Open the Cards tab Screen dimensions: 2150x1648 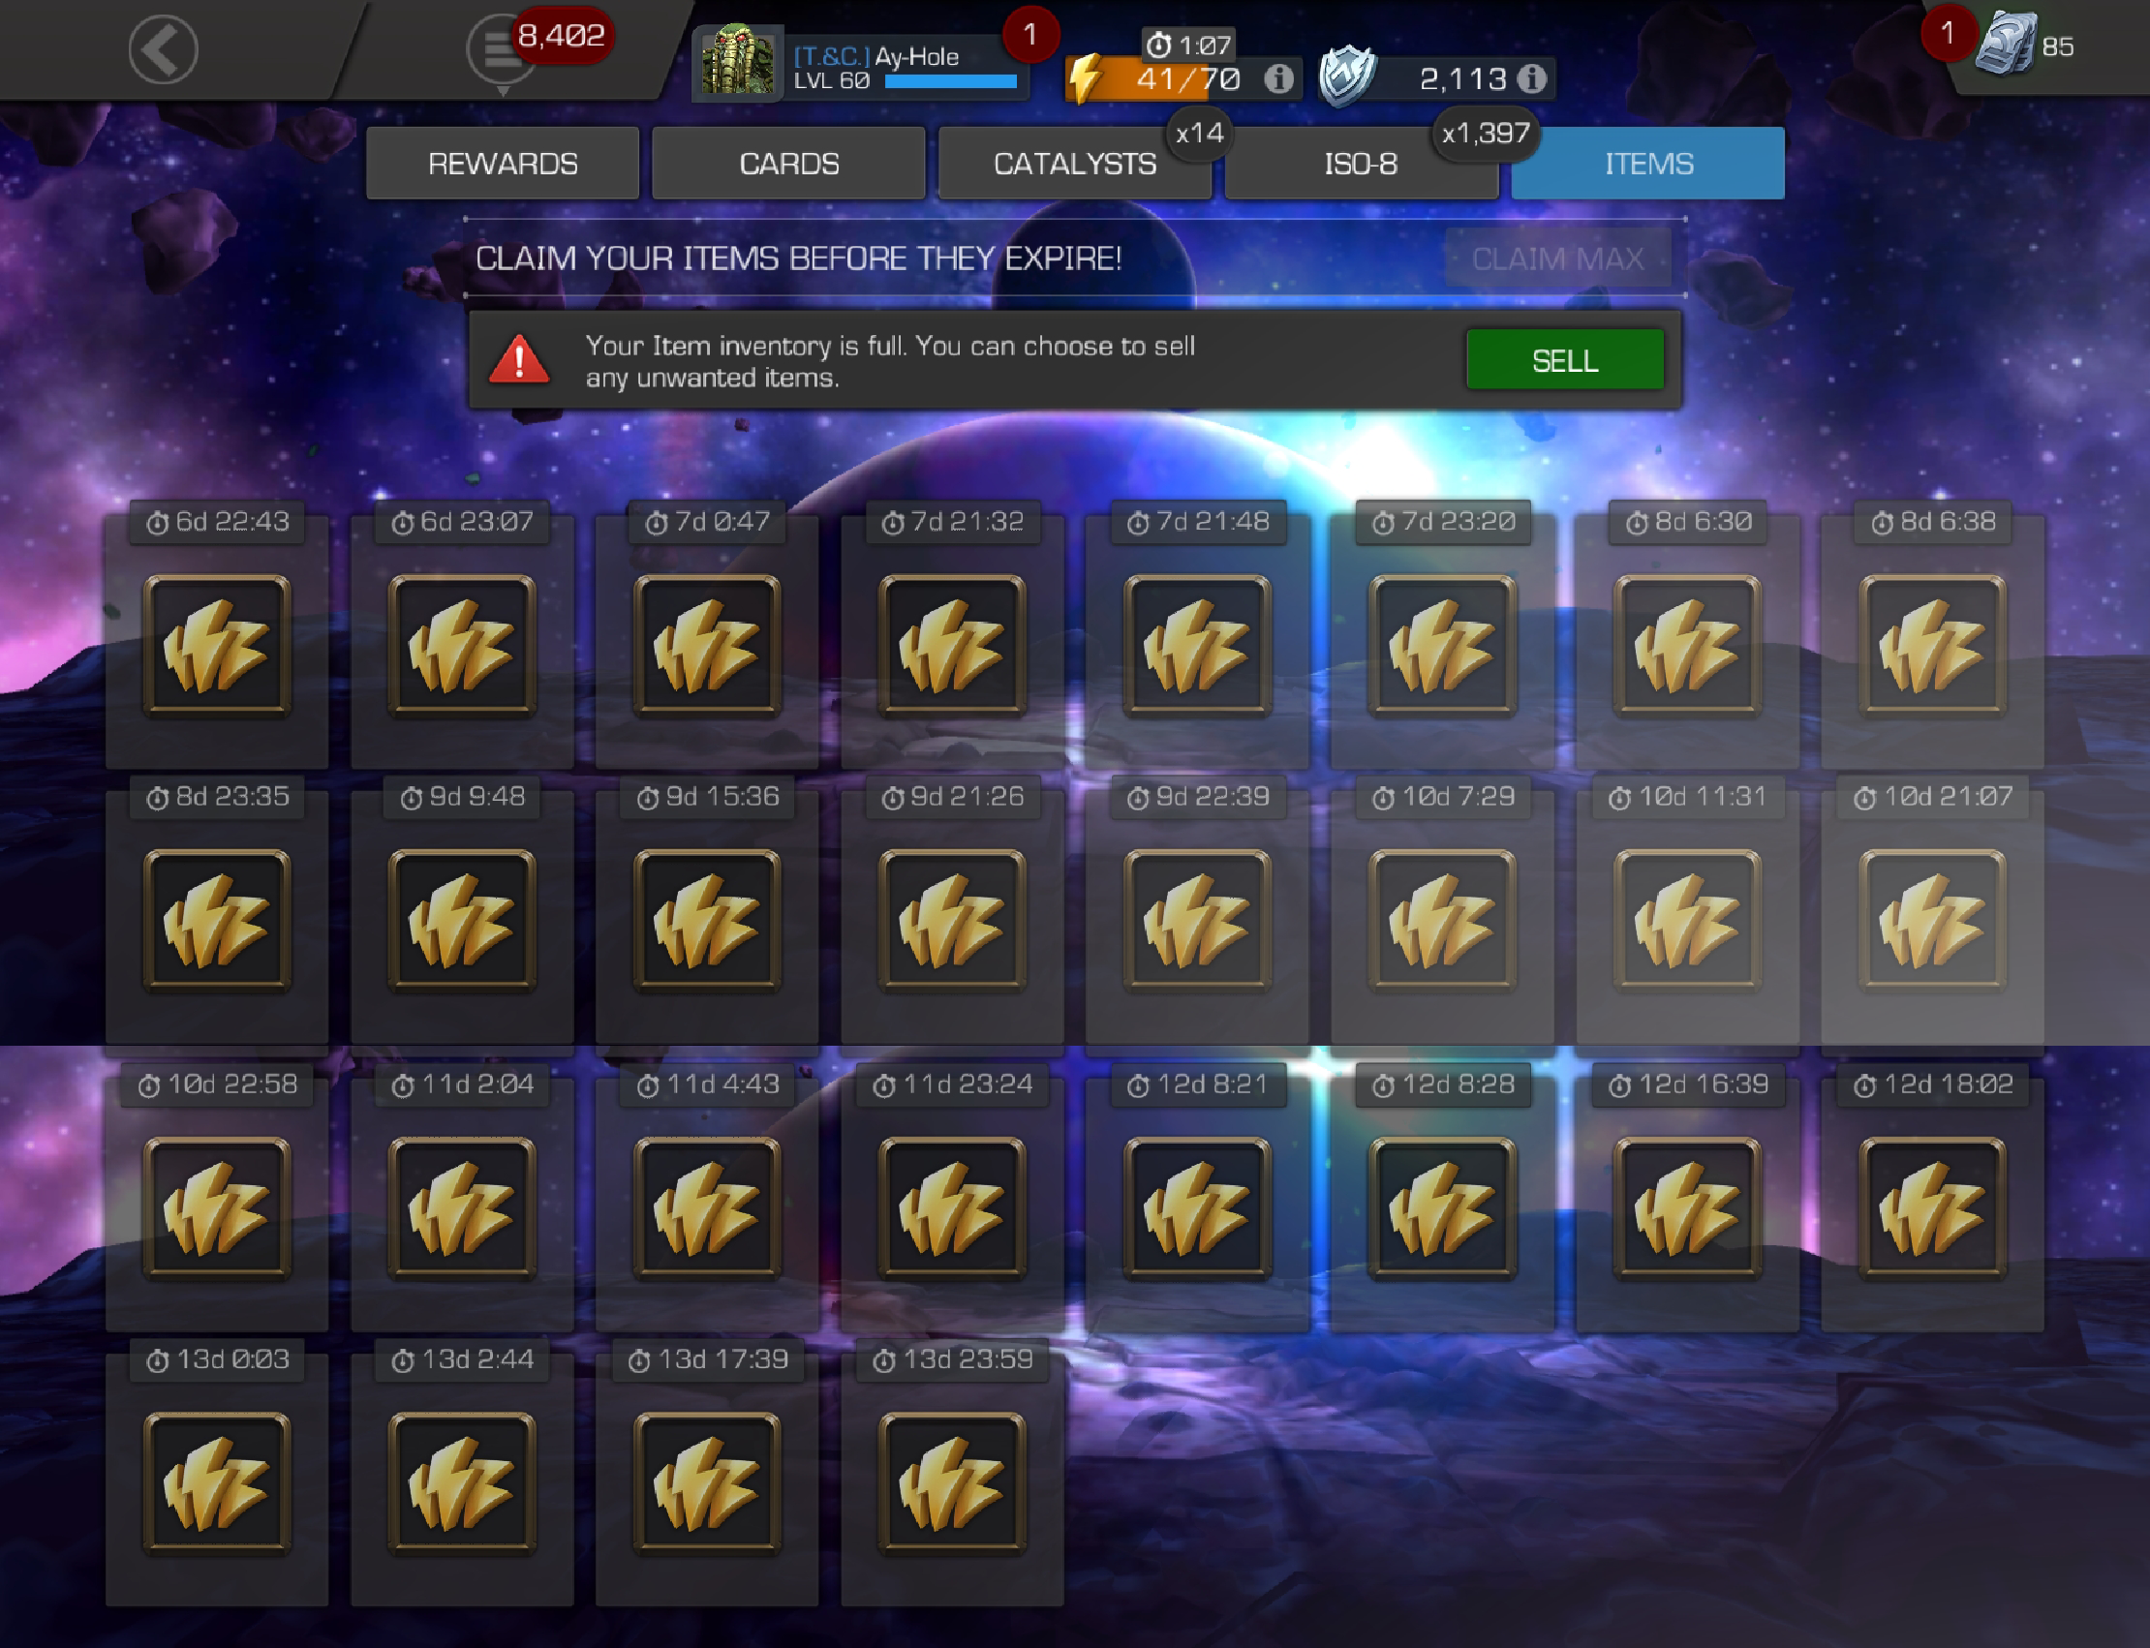click(x=789, y=163)
